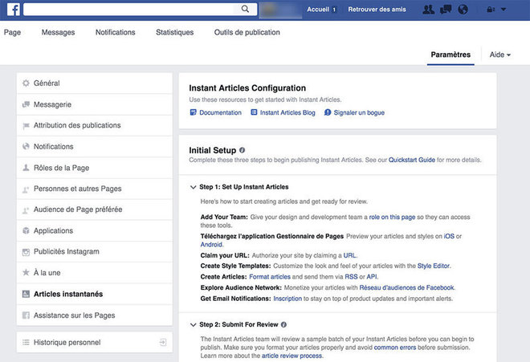Screen dimensions: 530x362
Task: Click the flag icon for Attribution des publications
Action: click(x=26, y=126)
